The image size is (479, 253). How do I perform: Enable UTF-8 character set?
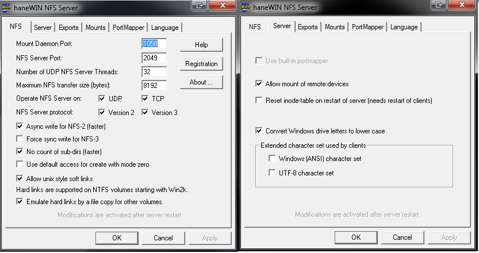click(x=272, y=172)
